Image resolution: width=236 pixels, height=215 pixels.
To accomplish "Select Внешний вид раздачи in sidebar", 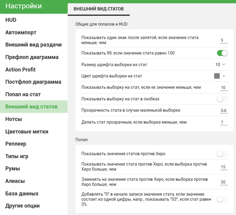I will 34,45.
